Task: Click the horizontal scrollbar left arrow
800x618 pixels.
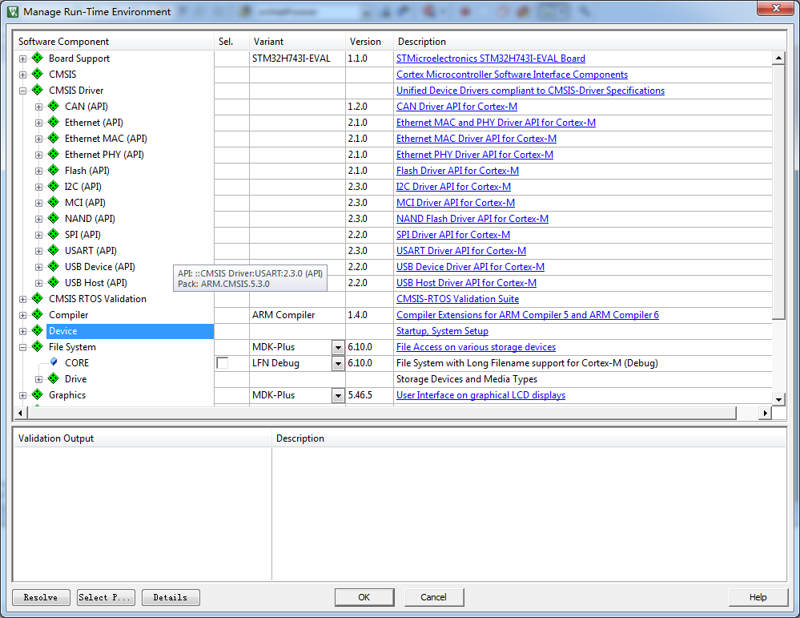Action: [20, 413]
